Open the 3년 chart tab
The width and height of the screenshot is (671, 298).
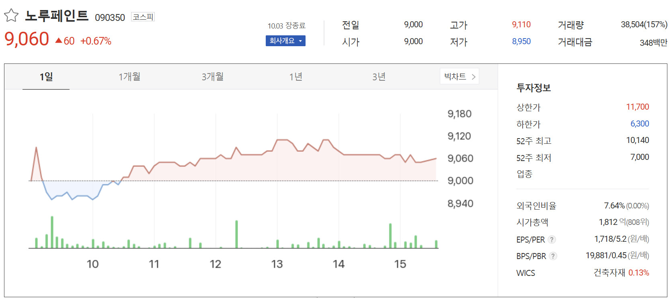point(379,77)
